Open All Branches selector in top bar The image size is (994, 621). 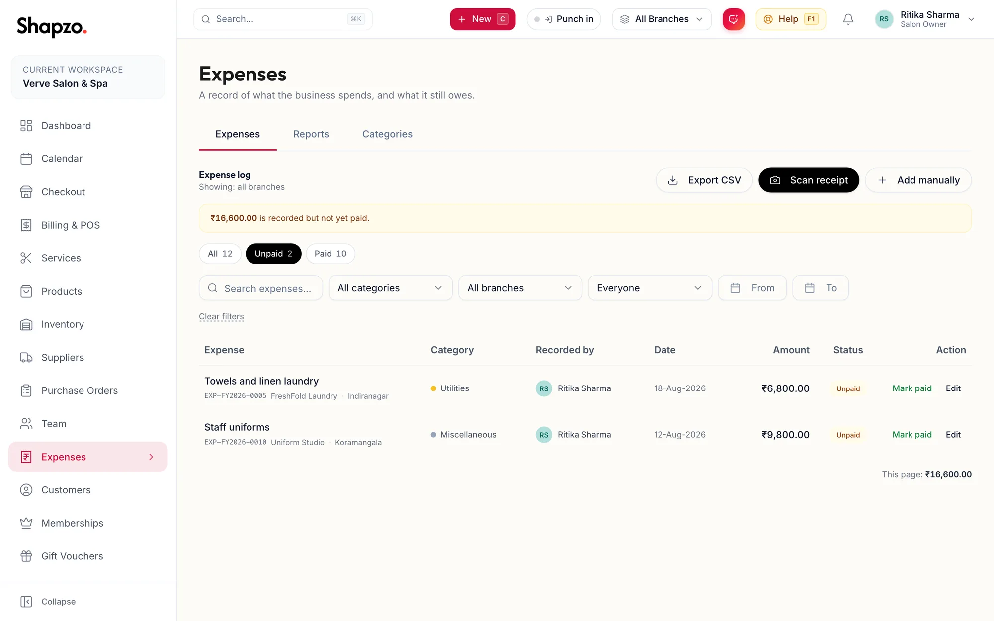tap(662, 19)
